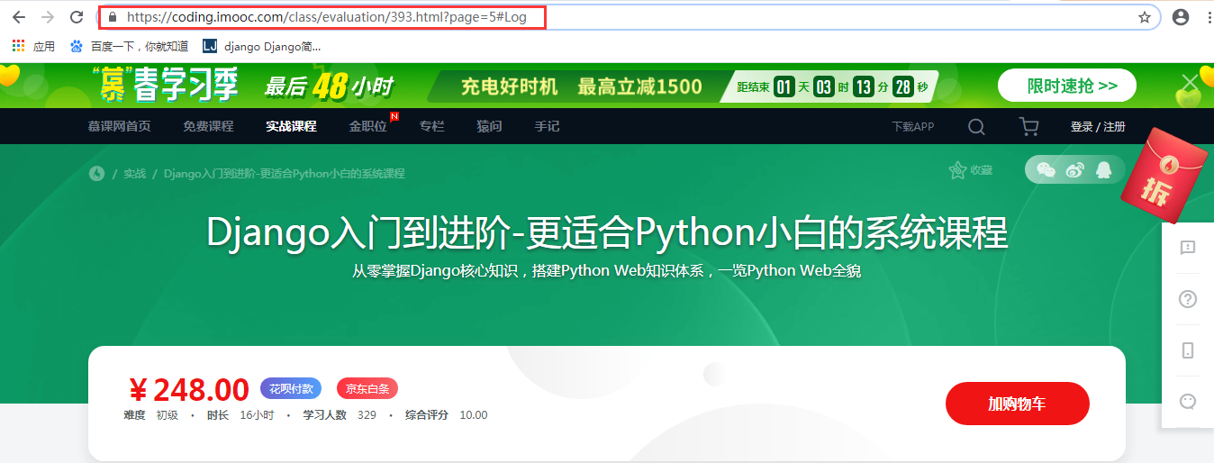This screenshot has width=1214, height=463.
Task: Click the 京东白条 payment tag
Action: [367, 389]
